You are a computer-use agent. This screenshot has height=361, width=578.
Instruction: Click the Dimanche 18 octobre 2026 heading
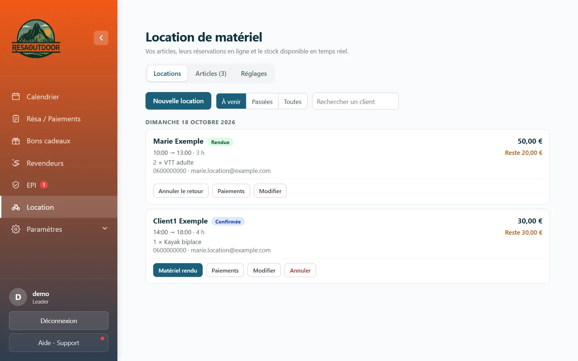(x=190, y=122)
